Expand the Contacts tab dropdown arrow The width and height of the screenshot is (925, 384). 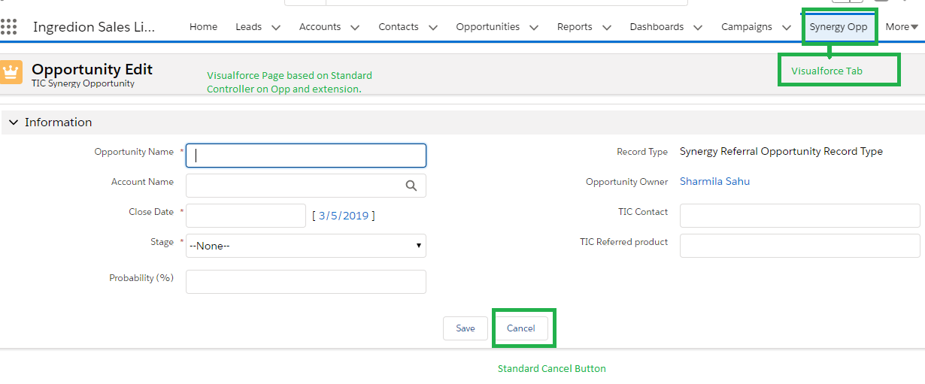point(433,27)
